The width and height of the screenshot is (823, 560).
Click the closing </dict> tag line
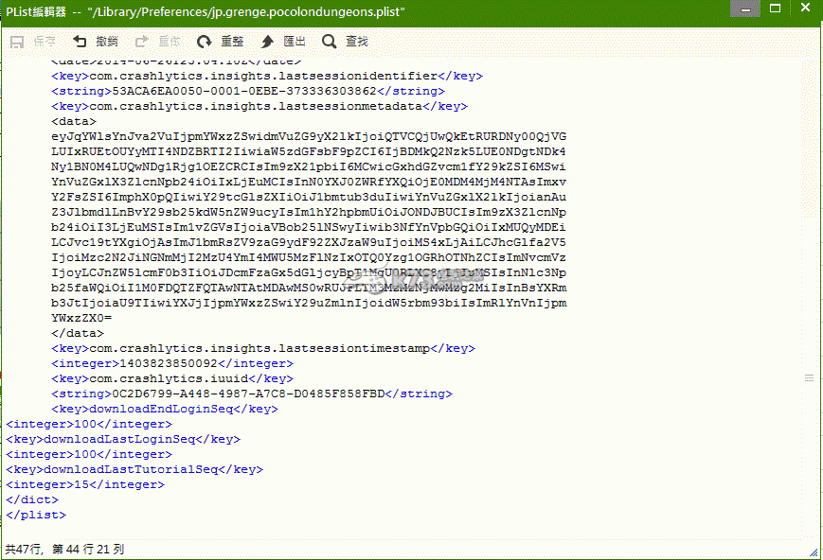tap(31, 499)
